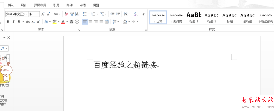Click the multilevel list icon

point(102,14)
